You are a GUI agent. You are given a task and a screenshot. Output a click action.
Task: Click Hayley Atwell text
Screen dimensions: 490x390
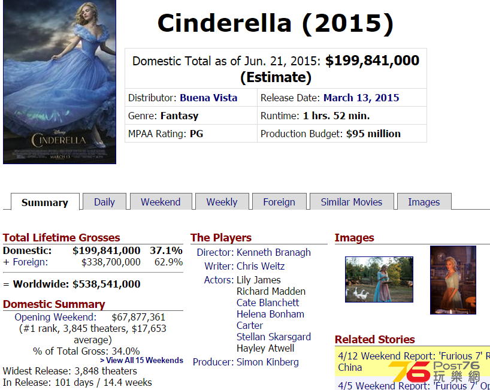[x=265, y=348]
